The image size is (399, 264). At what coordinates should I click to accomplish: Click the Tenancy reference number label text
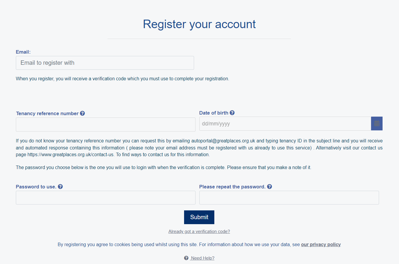point(47,113)
